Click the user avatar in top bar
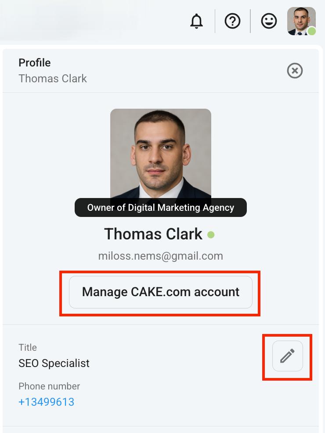This screenshot has width=325, height=433. (300, 21)
